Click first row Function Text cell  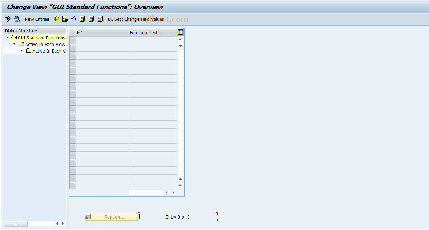click(x=153, y=40)
